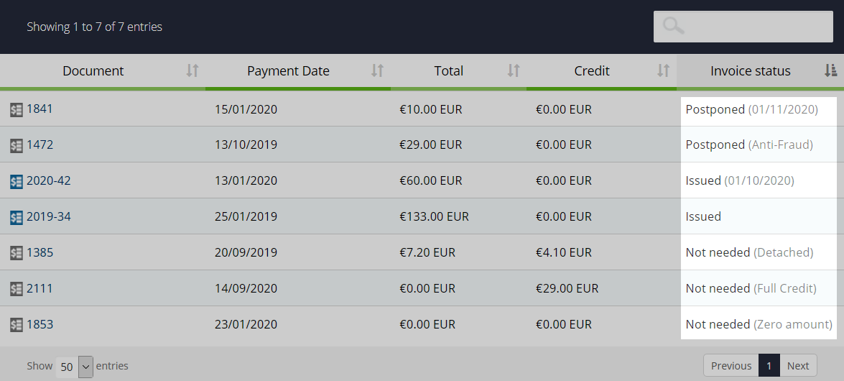This screenshot has height=381, width=844.
Task: Sort by Credit using its sort arrows
Action: click(x=663, y=70)
